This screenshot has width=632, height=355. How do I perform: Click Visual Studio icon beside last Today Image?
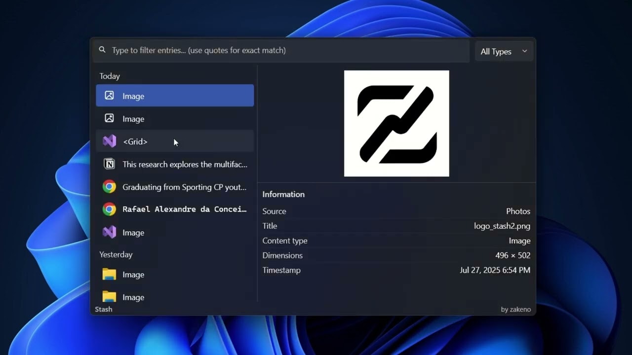(x=109, y=232)
